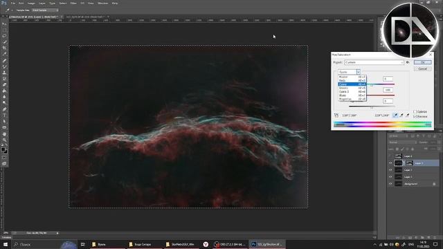Select the Shape tool

4,127
